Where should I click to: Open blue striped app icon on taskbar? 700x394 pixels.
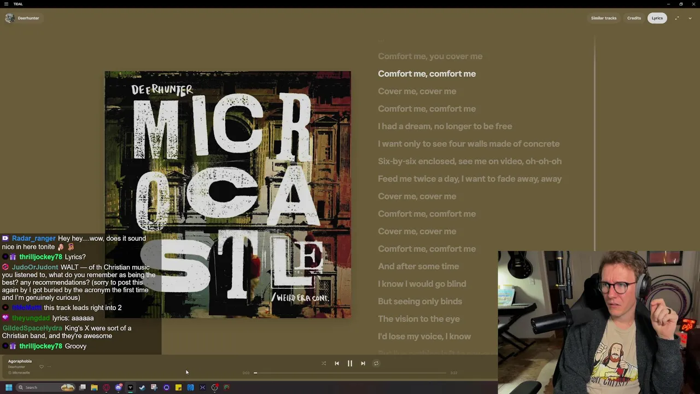click(190, 387)
